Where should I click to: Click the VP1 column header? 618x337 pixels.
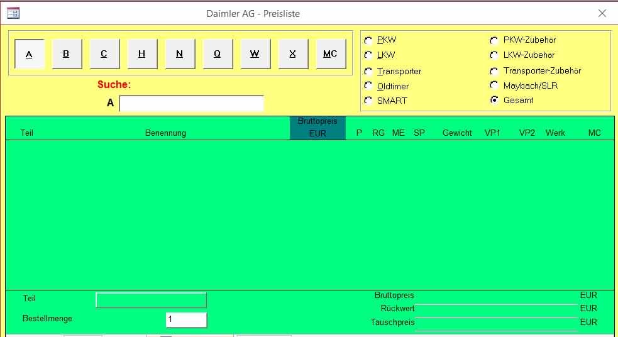pyautogui.click(x=492, y=133)
